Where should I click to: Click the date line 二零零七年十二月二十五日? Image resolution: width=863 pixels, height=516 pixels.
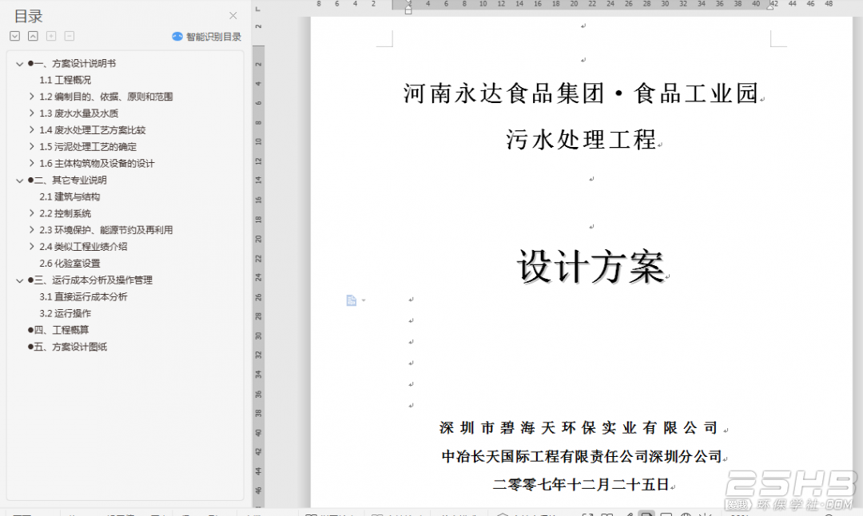click(581, 485)
